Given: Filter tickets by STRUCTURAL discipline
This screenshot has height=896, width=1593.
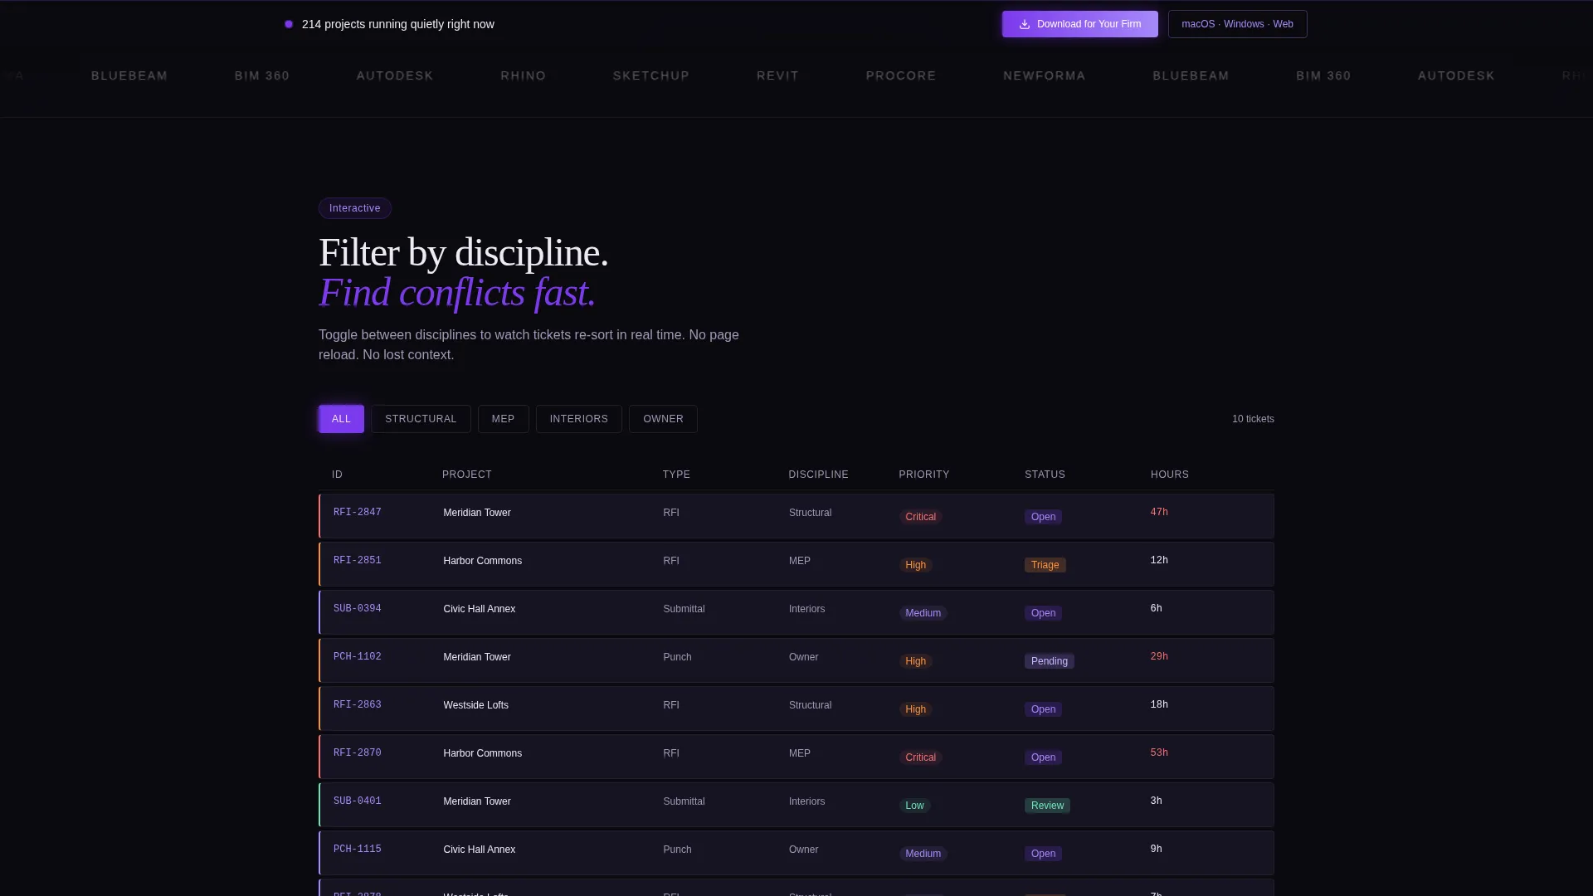Looking at the screenshot, I should click(421, 419).
